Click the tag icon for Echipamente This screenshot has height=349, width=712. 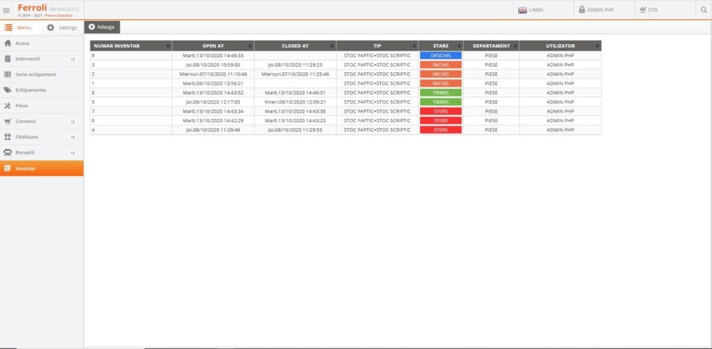[8, 90]
